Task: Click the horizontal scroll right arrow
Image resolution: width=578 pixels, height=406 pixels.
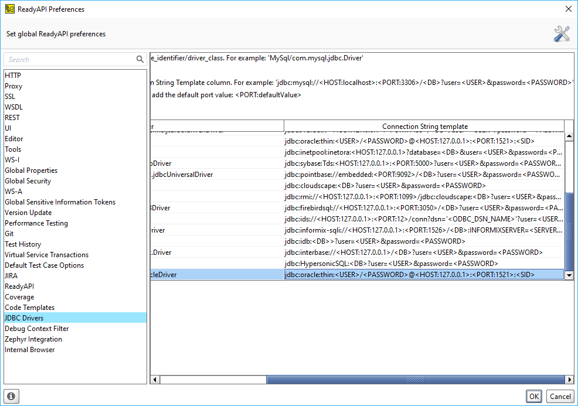Action: coord(569,380)
